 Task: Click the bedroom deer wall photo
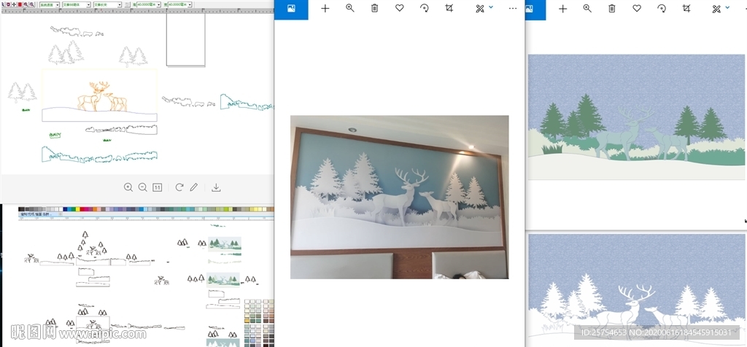[399, 197]
